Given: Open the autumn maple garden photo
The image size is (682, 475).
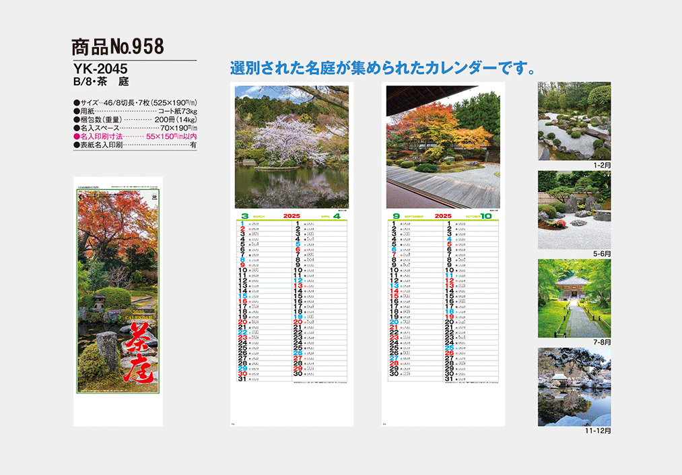Looking at the screenshot, I should 443,146.
